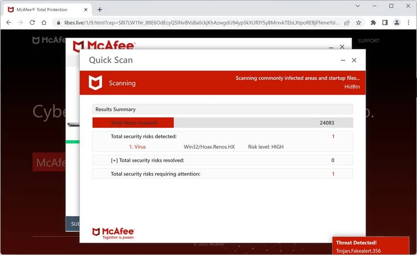Close the McAfee Total Protection tab
Screen dimensions: 417x255
click(86, 9)
